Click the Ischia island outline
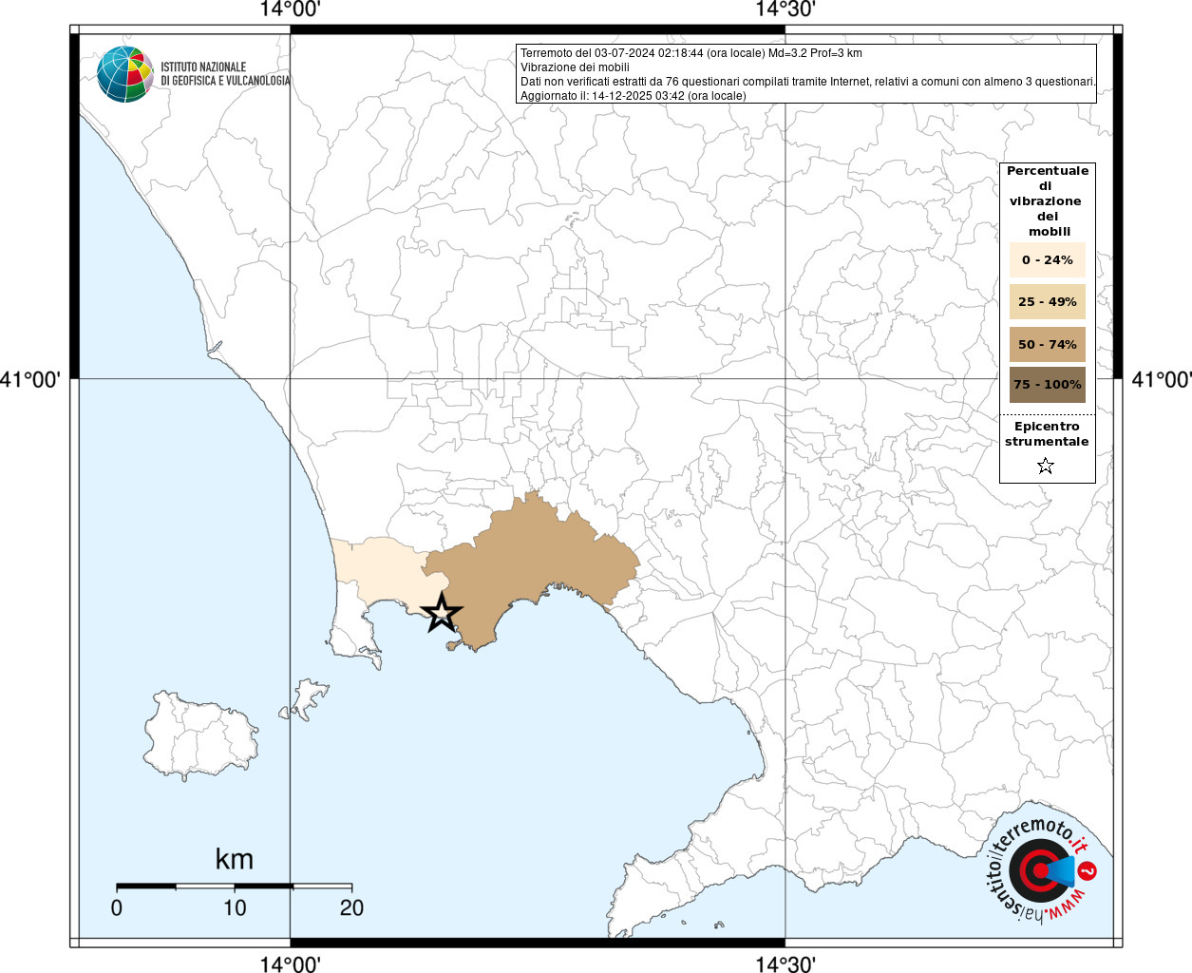1192x973 pixels. pos(201,735)
